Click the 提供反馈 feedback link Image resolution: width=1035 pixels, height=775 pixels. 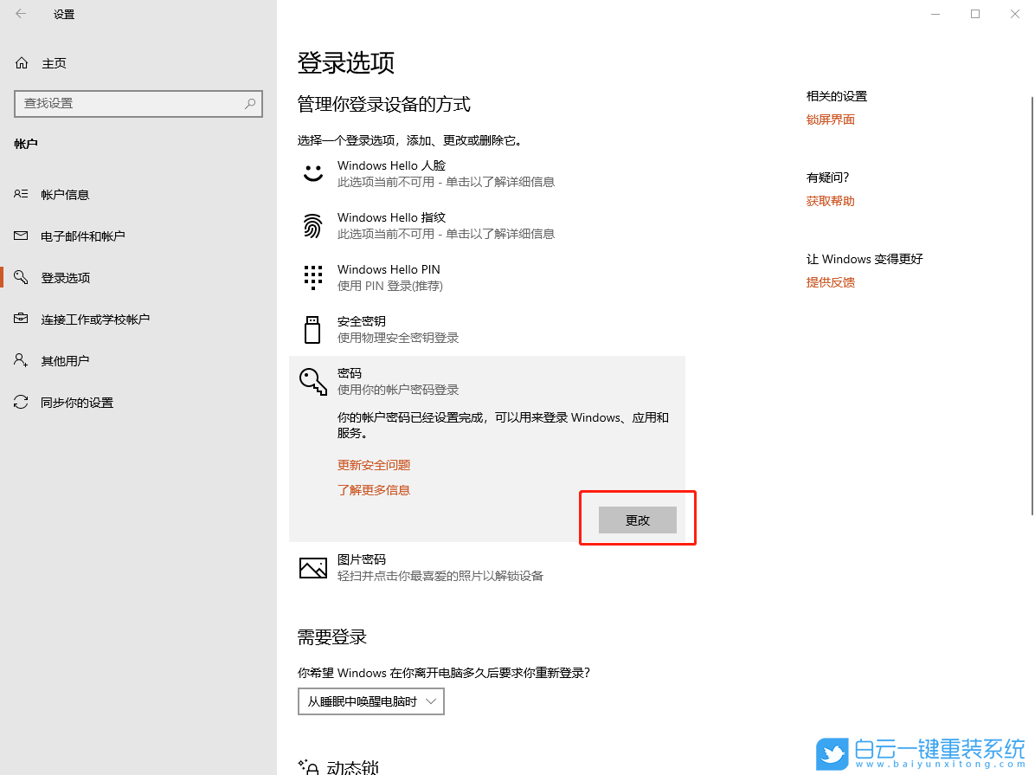830,281
